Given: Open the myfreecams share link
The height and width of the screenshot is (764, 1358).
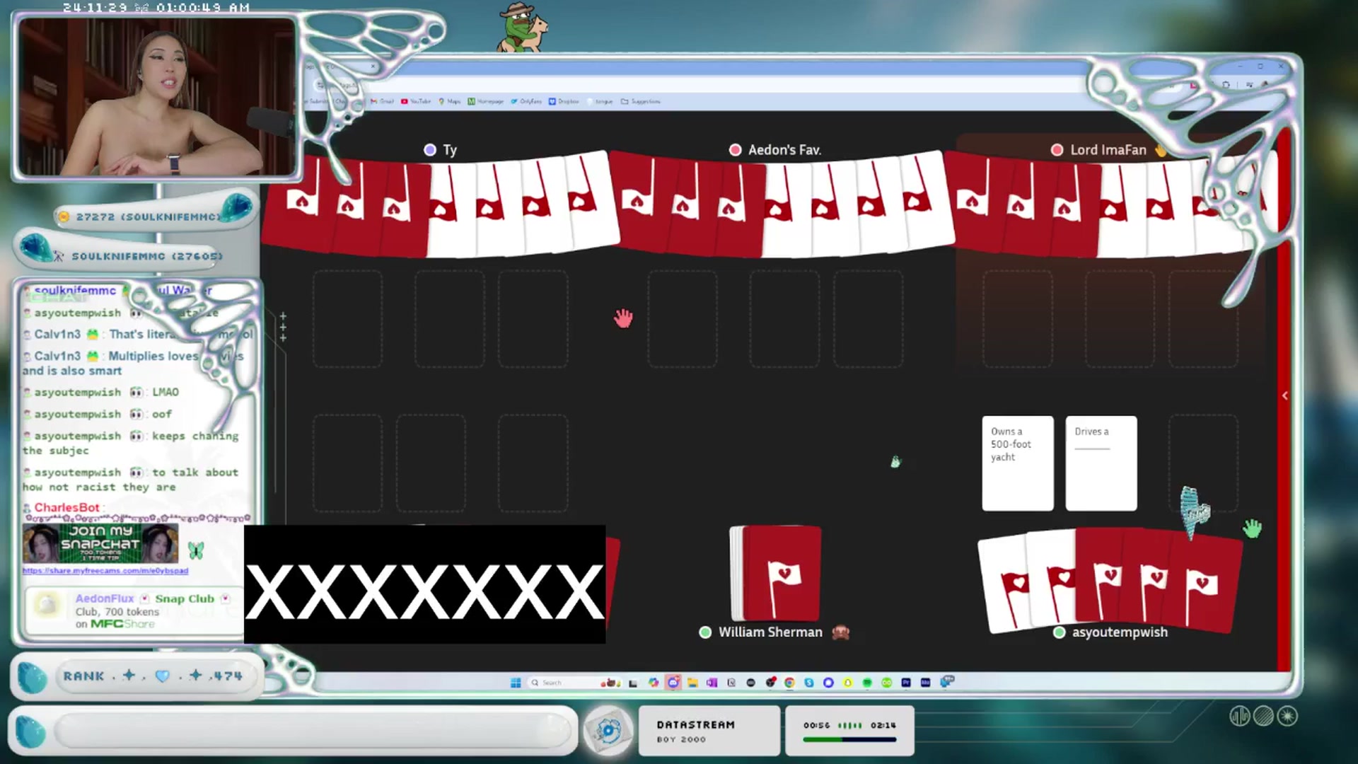Looking at the screenshot, I should tap(105, 571).
